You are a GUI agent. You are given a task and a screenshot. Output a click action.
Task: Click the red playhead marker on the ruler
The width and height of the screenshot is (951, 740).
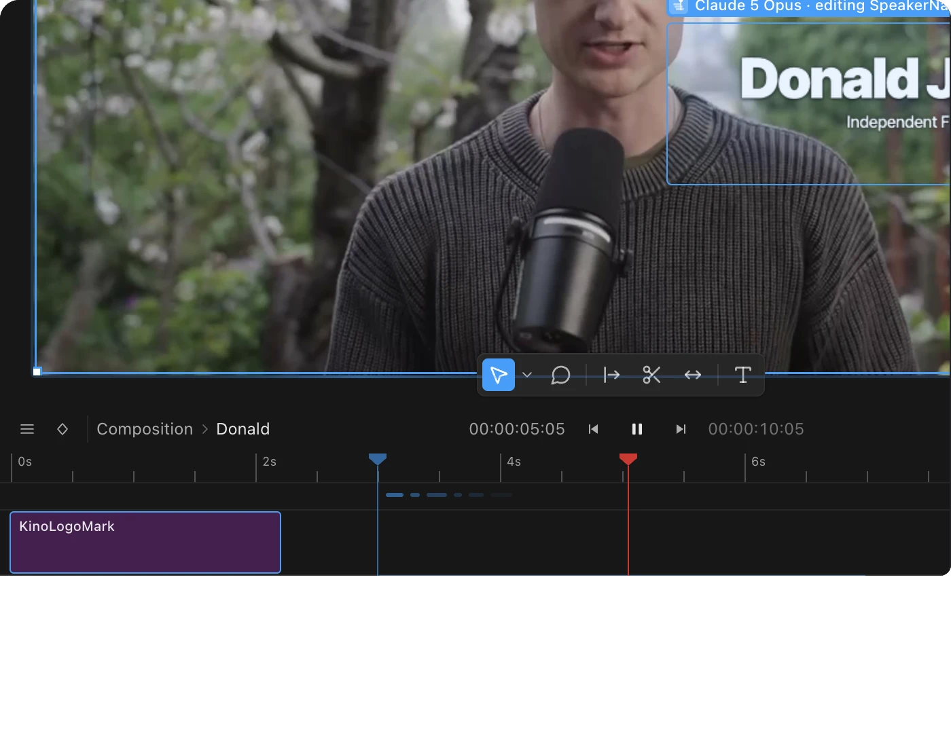pos(628,460)
